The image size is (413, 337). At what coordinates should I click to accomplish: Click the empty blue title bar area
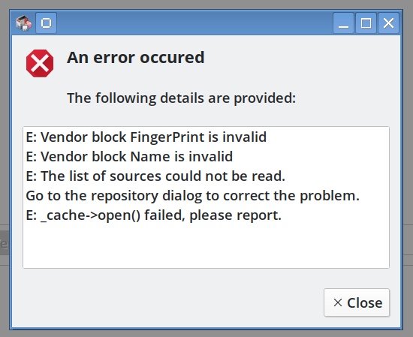[194, 23]
